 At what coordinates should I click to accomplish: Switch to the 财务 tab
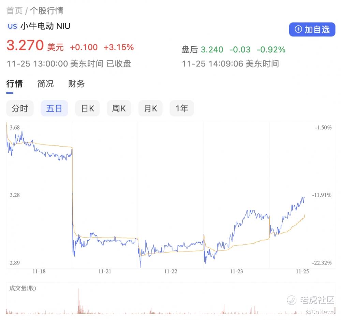[x=76, y=84]
